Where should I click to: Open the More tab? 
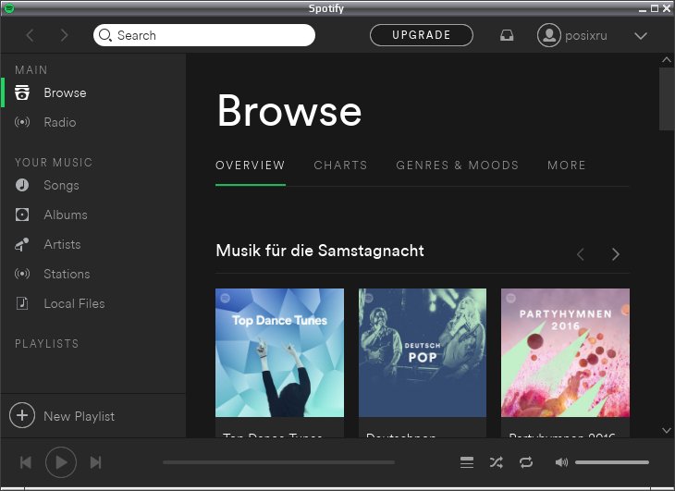[567, 166]
